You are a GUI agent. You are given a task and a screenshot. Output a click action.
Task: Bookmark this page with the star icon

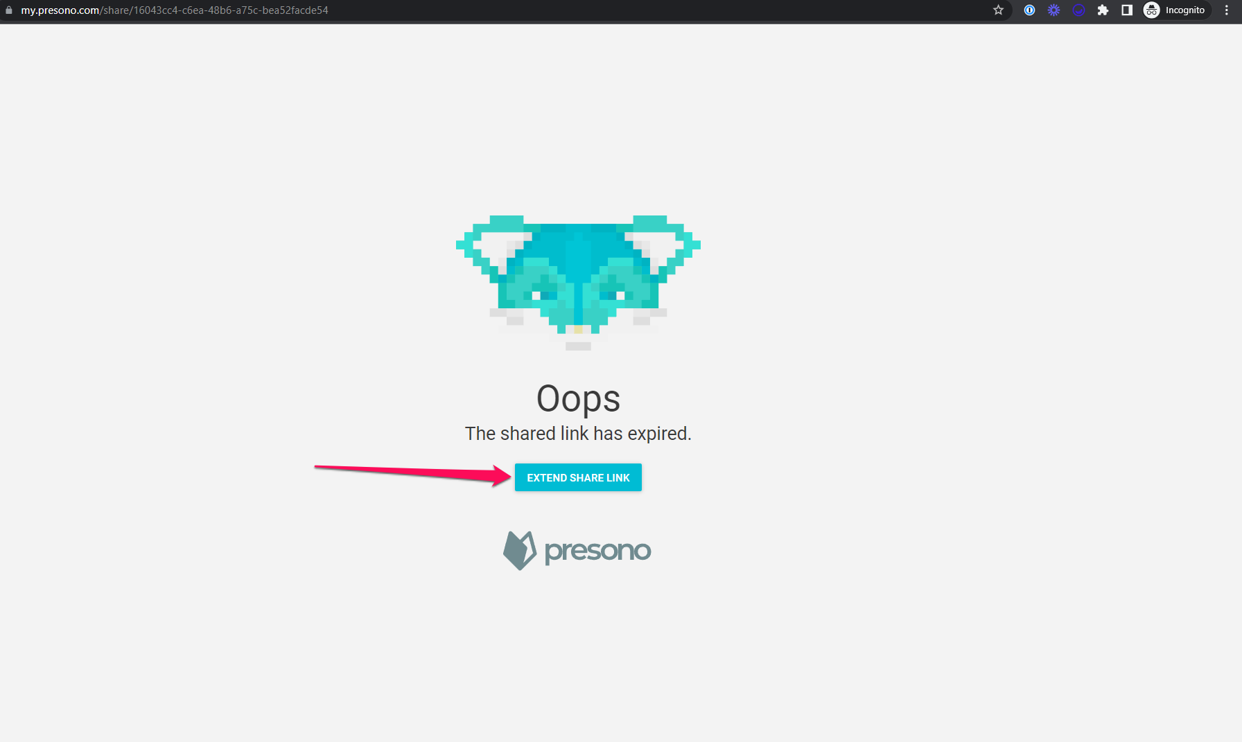click(x=998, y=10)
